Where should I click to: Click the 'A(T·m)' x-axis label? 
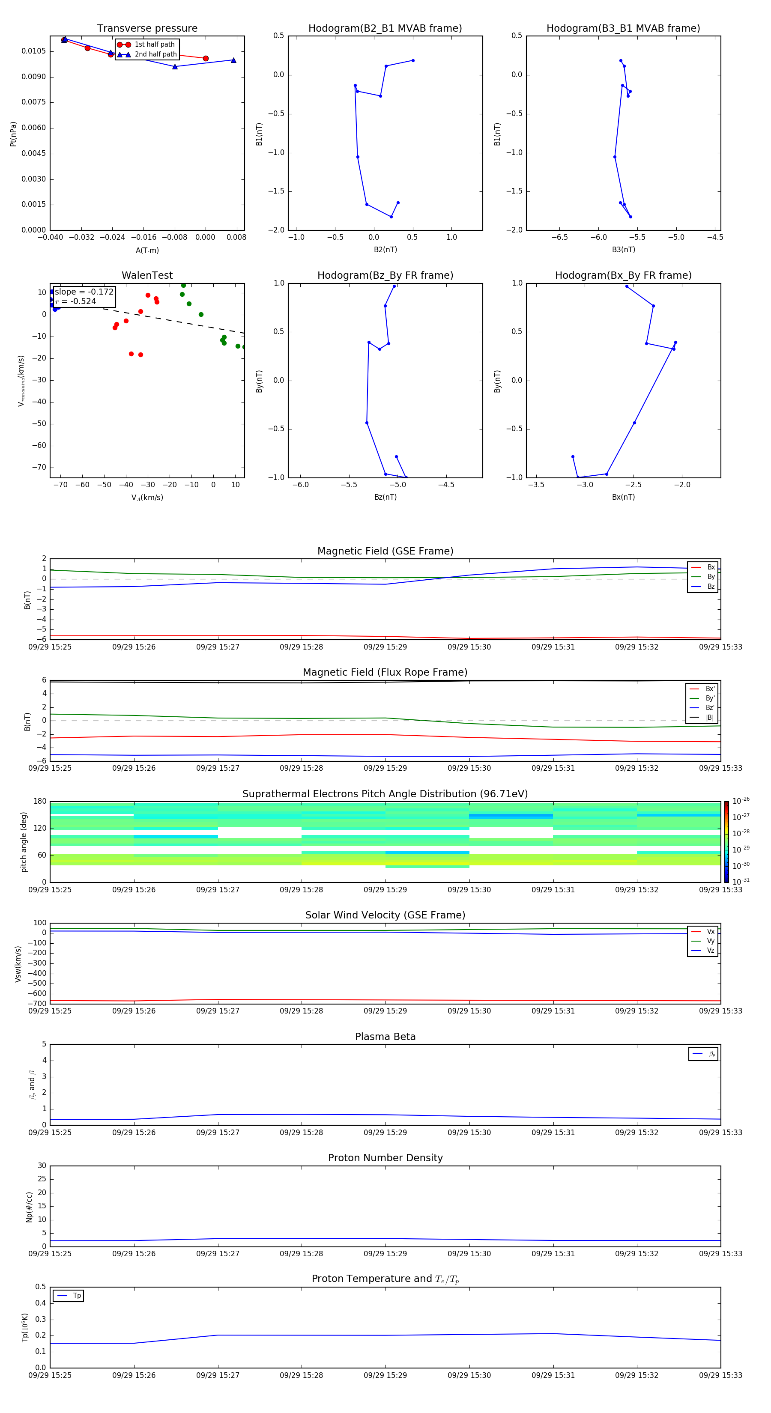(x=147, y=250)
